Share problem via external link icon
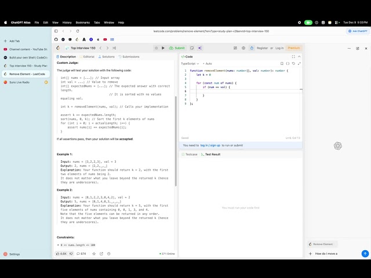Screen dimensions: 371x278 [101, 254]
